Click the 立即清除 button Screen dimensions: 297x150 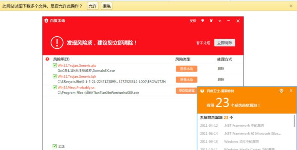pos(225,43)
